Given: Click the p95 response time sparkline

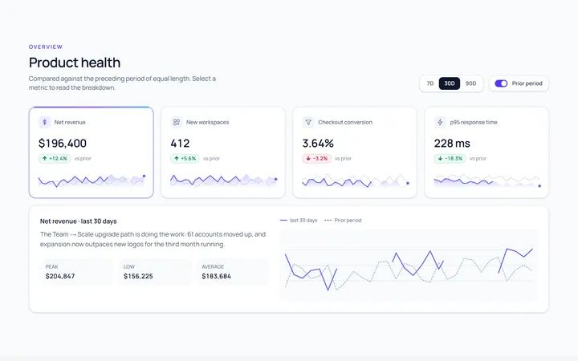Looking at the screenshot, I should 487,180.
